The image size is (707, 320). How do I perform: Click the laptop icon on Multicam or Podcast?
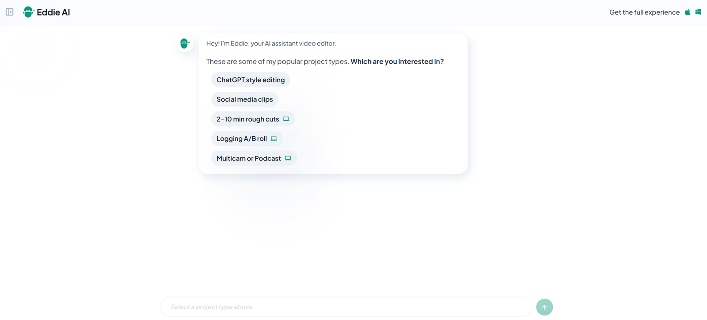[288, 158]
